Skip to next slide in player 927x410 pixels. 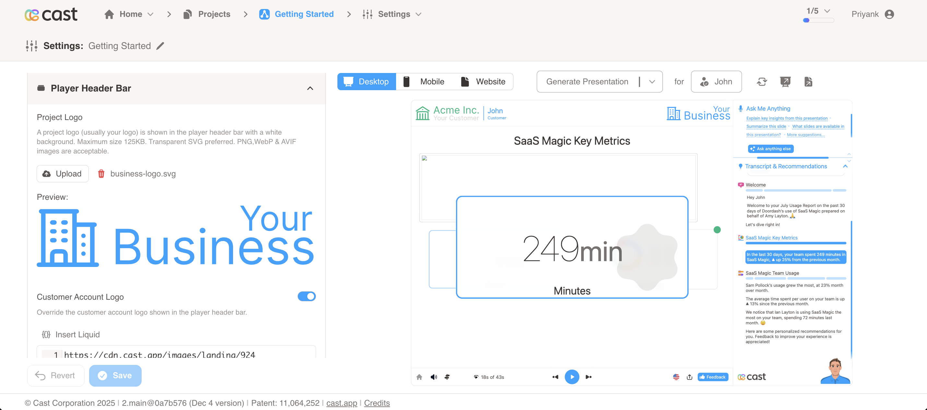click(x=588, y=377)
